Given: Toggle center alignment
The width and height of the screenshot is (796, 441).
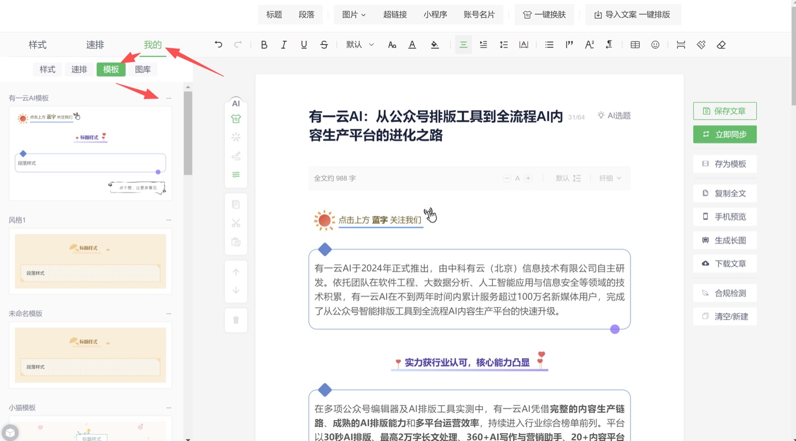Looking at the screenshot, I should tap(463, 45).
